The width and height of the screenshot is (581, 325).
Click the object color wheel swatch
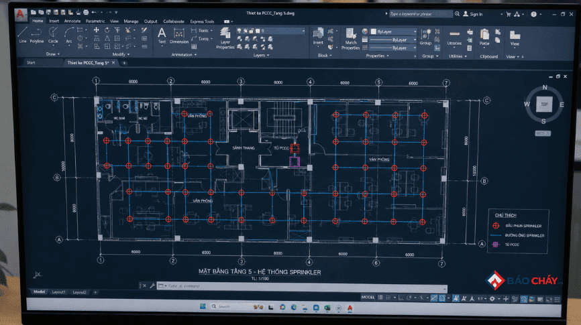pyautogui.click(x=364, y=31)
